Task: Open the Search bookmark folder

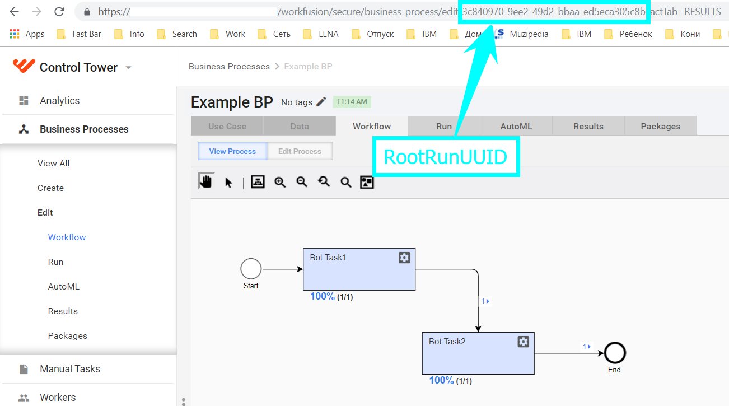Action: coord(176,34)
